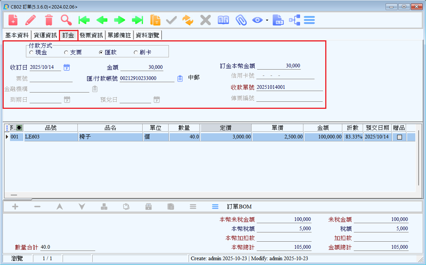Screen dimensions: 426x265
Task: Open the 收訂日 date picker calendar
Action: coord(67,67)
